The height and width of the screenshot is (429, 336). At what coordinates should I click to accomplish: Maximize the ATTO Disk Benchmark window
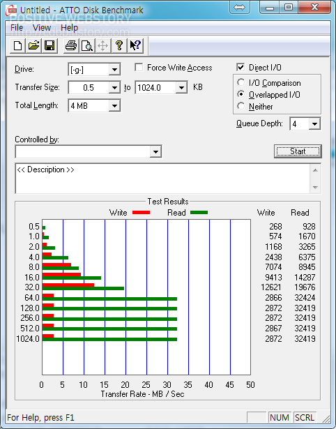coord(289,8)
